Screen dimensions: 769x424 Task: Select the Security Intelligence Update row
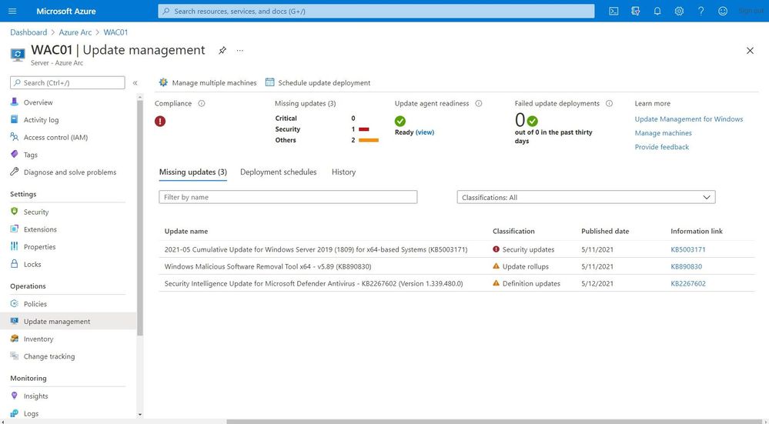click(456, 283)
